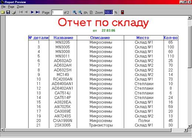Fit page width icon in toolbar
192x138 pixels.
86,13
